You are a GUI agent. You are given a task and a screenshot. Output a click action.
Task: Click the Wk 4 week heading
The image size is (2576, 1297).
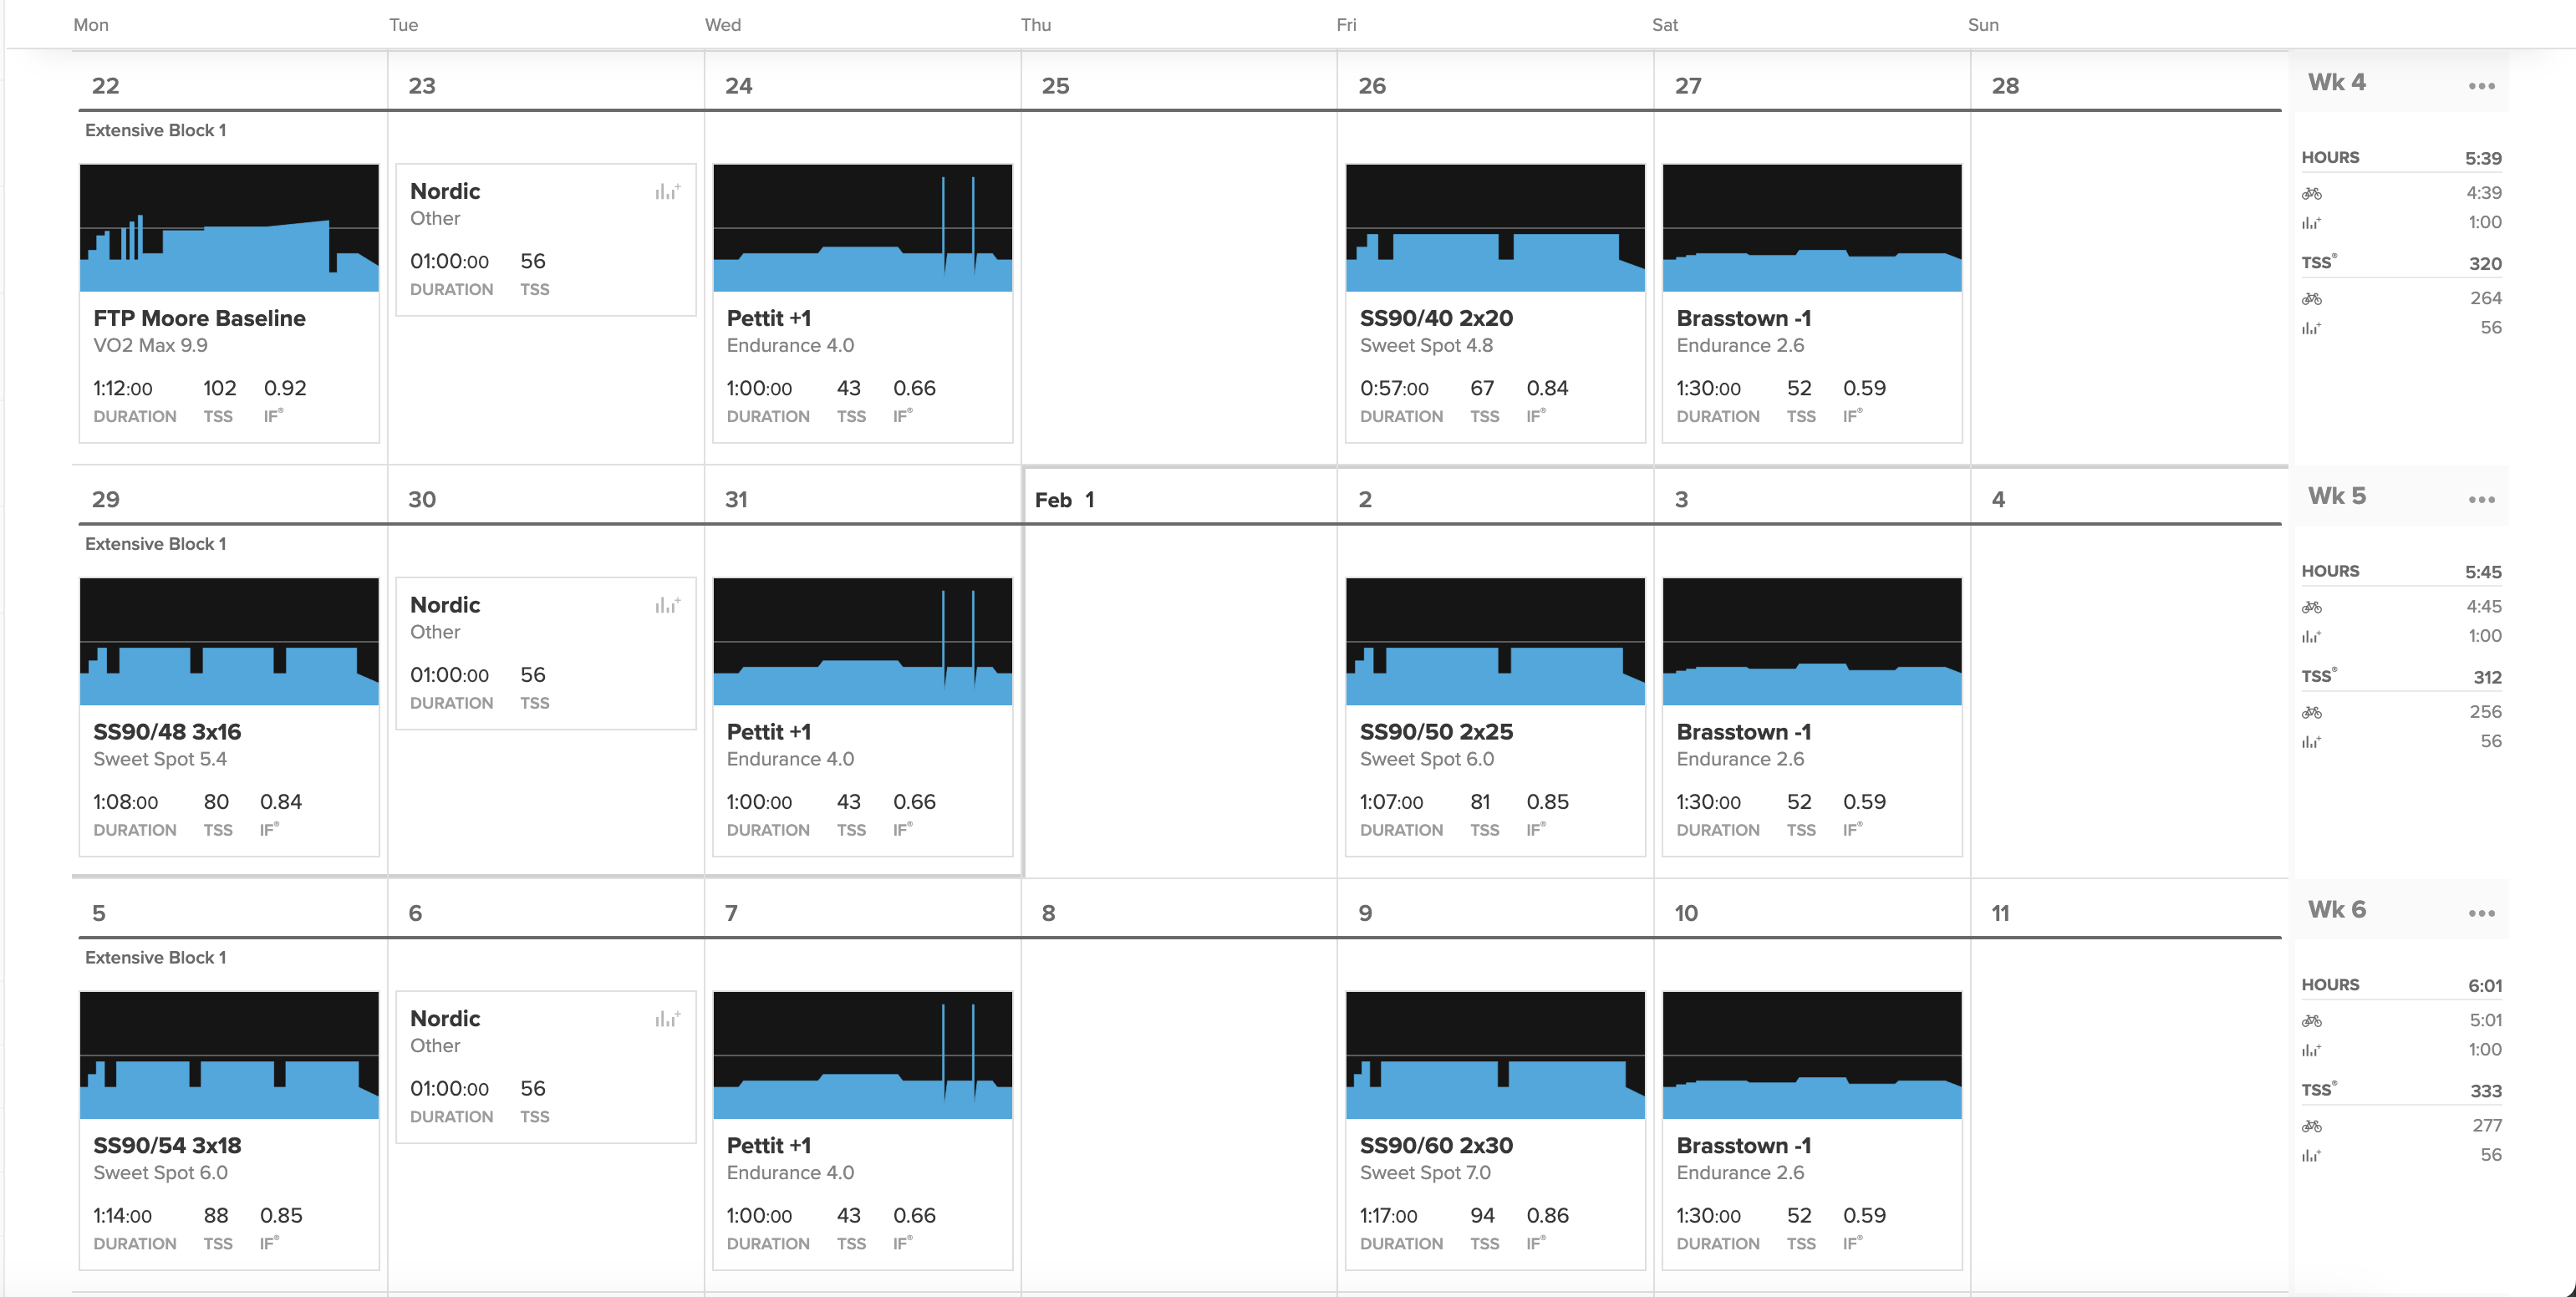coord(2336,82)
